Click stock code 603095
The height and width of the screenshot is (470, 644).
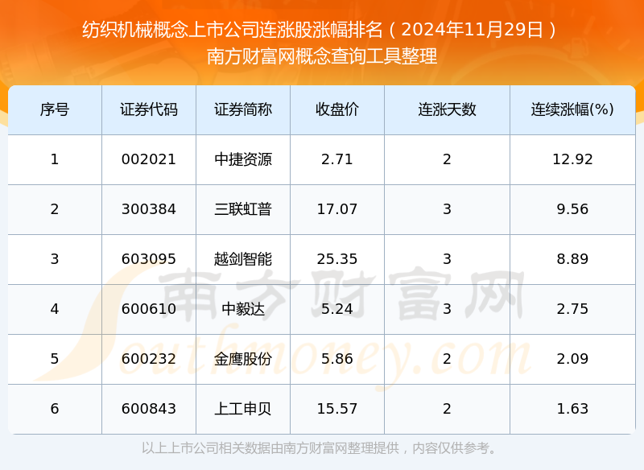pos(149,259)
